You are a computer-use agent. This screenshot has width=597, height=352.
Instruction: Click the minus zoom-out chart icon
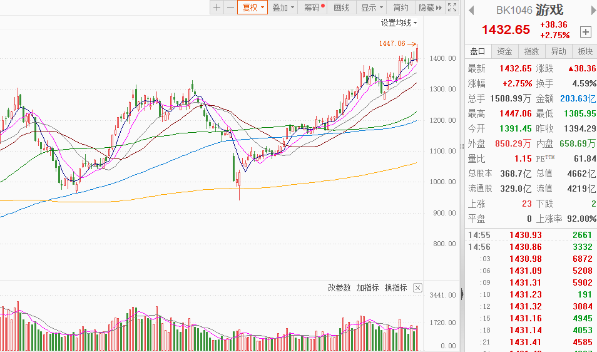click(x=230, y=8)
